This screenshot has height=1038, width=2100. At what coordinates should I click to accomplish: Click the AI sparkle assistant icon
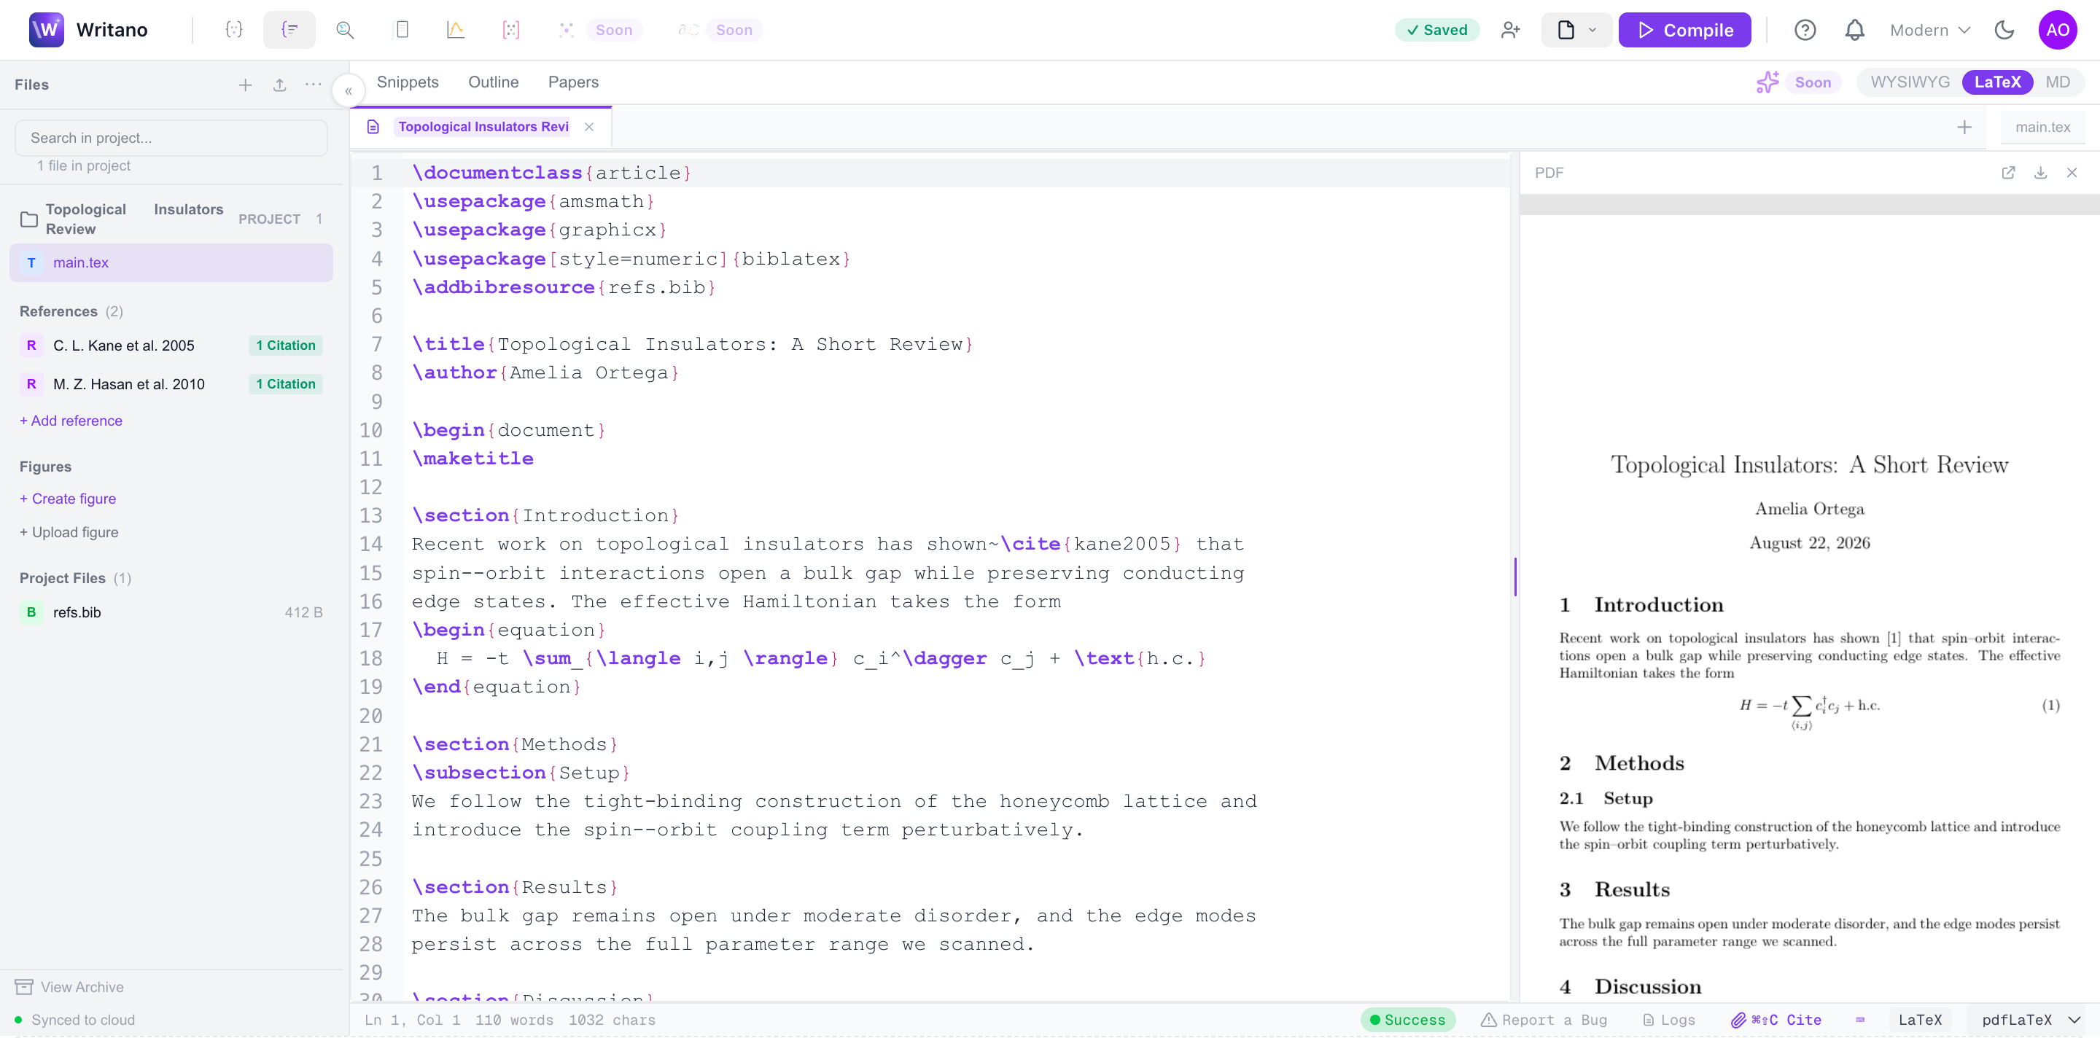tap(1767, 82)
